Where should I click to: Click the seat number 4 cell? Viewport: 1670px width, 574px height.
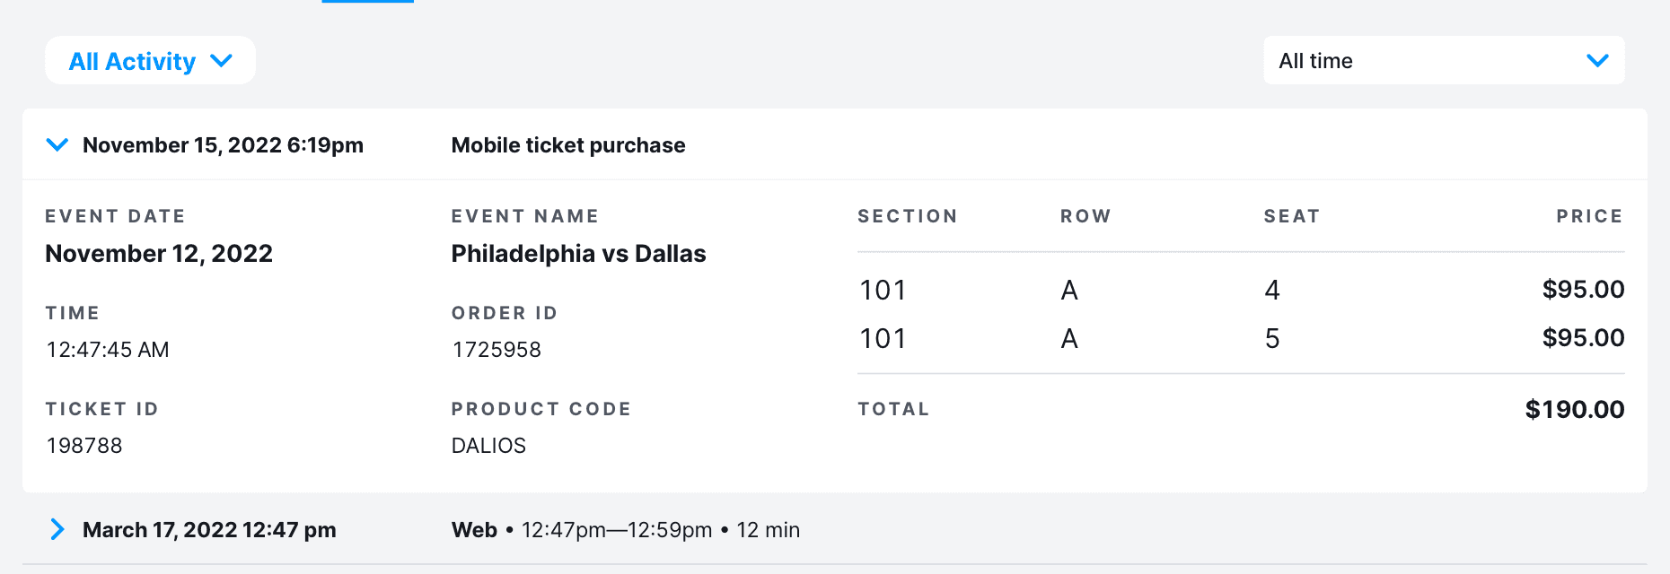point(1272,290)
